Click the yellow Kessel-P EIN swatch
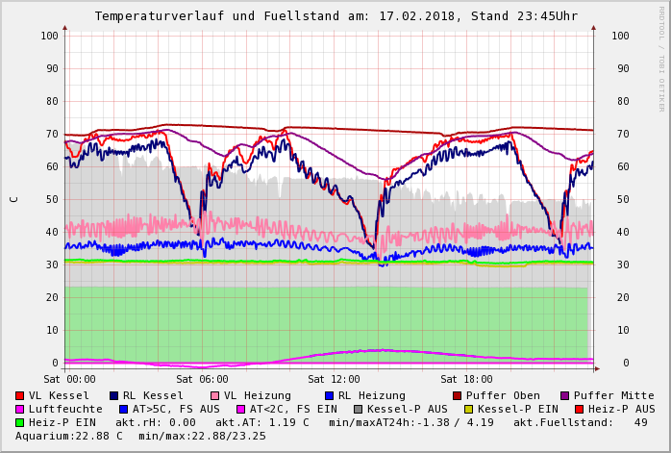This screenshot has width=671, height=453. pyautogui.click(x=467, y=409)
